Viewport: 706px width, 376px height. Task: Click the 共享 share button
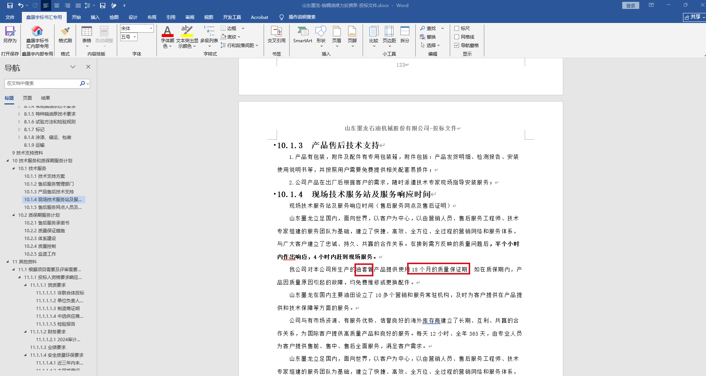(694, 17)
